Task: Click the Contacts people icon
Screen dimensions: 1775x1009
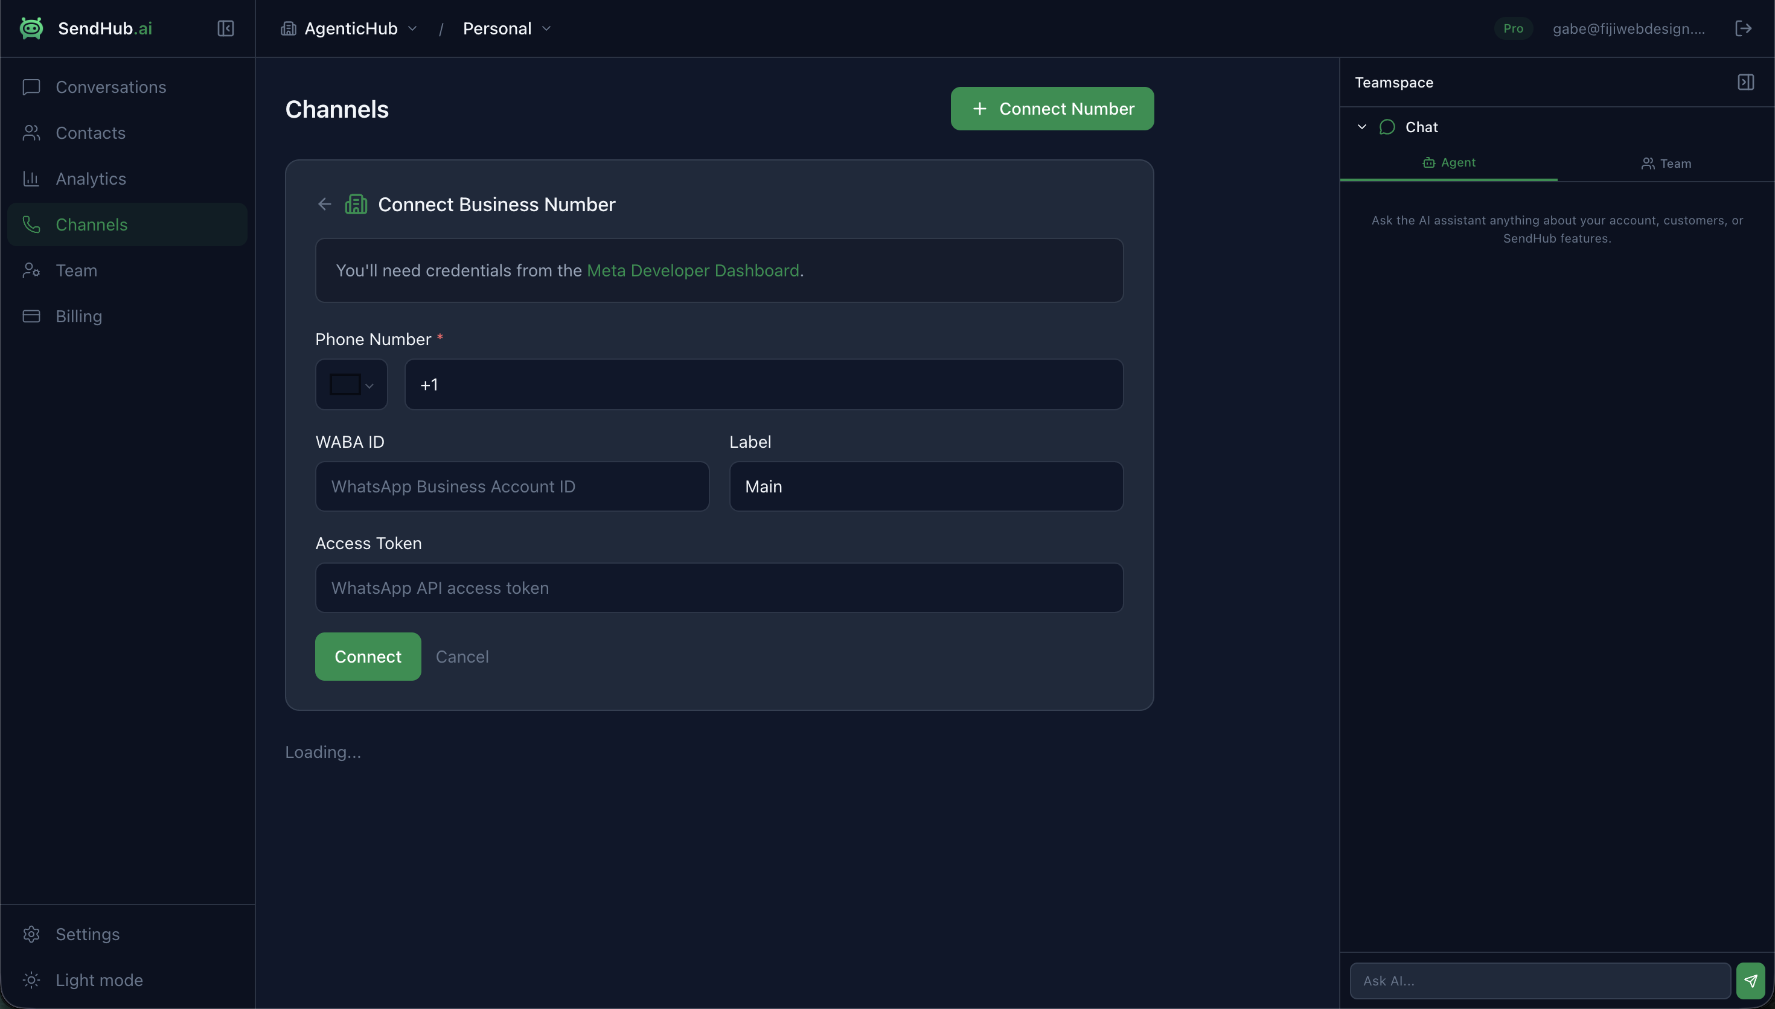Action: pyautogui.click(x=31, y=132)
